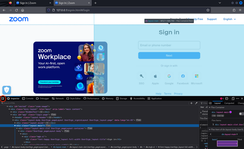The height and width of the screenshot is (149, 244).
Task: Toggle flex badge on div id="app"
Action: coord(53,115)
